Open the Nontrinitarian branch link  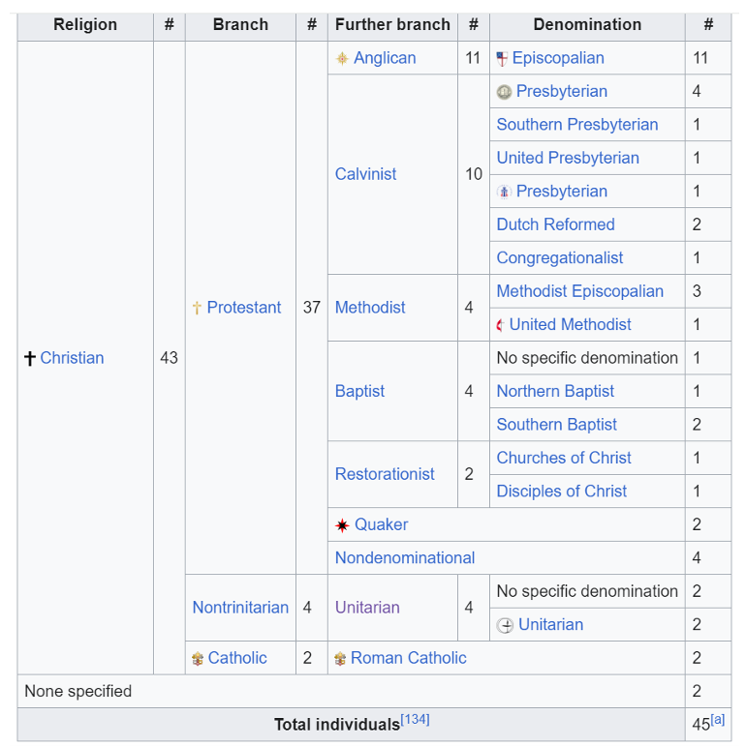(x=240, y=608)
